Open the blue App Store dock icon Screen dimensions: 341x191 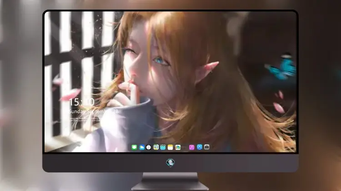pyautogui.click(x=200, y=147)
